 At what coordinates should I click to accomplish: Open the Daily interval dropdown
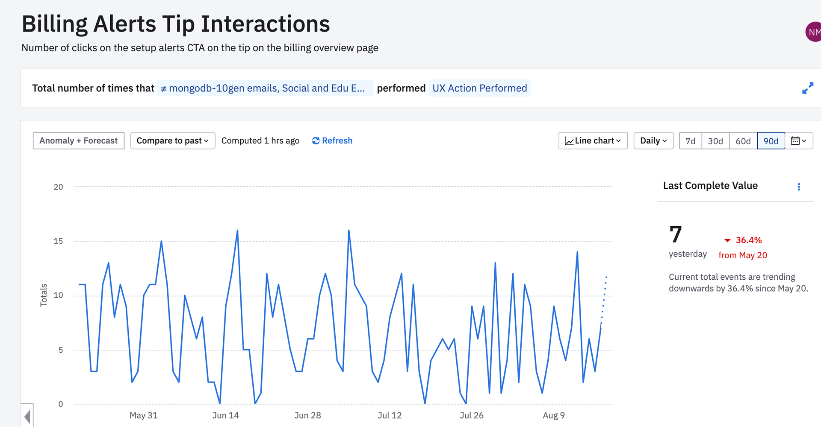653,140
